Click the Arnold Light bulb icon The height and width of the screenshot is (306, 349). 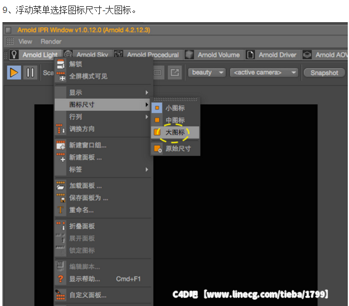[x=14, y=55]
